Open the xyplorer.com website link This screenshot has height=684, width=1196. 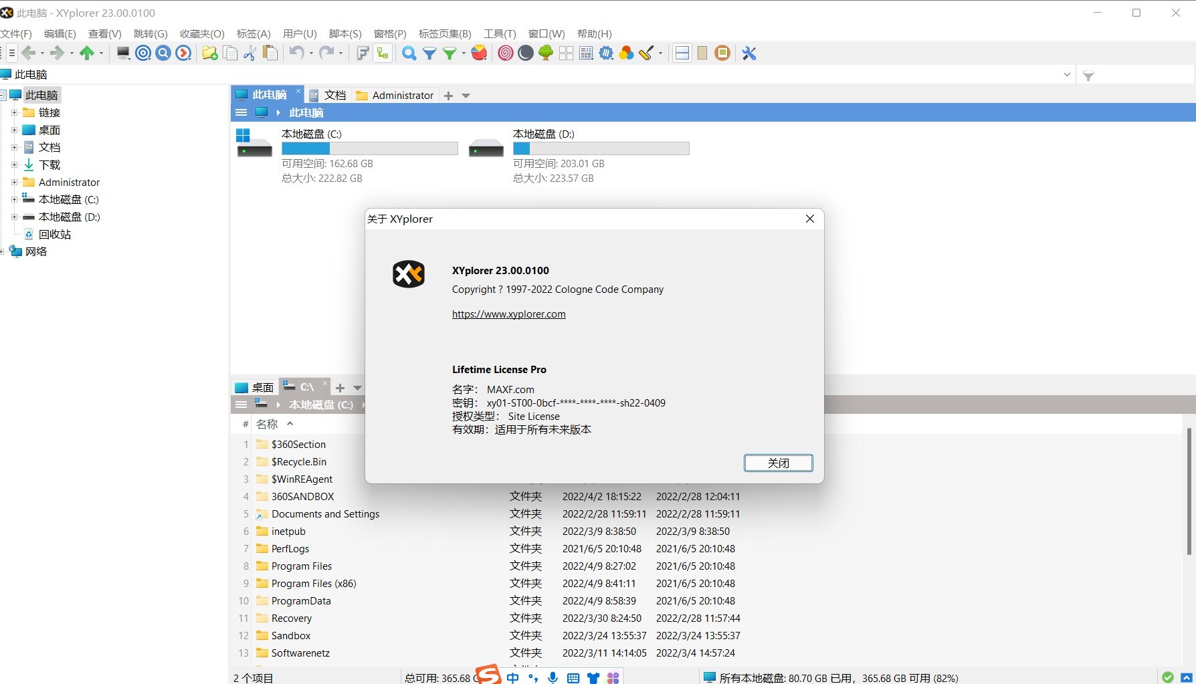508,314
